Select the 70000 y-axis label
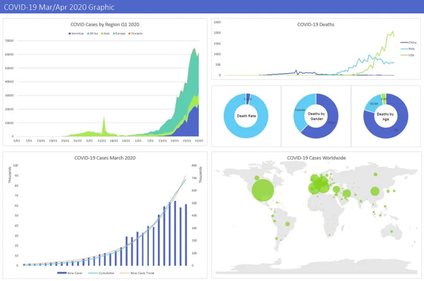Viewport: 424px width, 281px height. (9, 41)
